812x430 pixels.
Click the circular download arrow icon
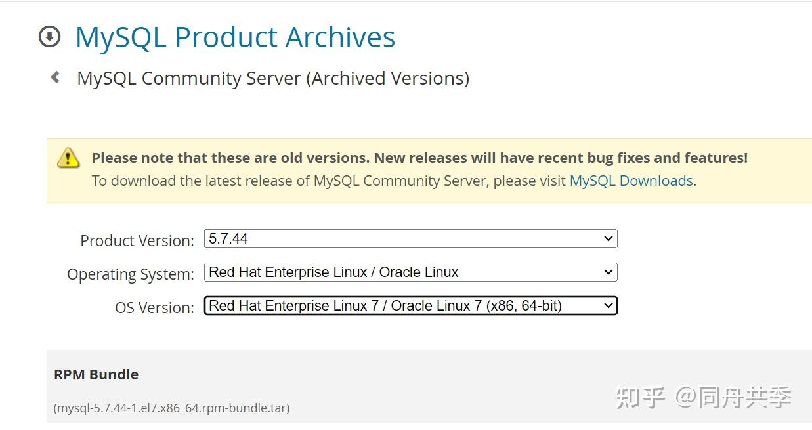click(50, 37)
